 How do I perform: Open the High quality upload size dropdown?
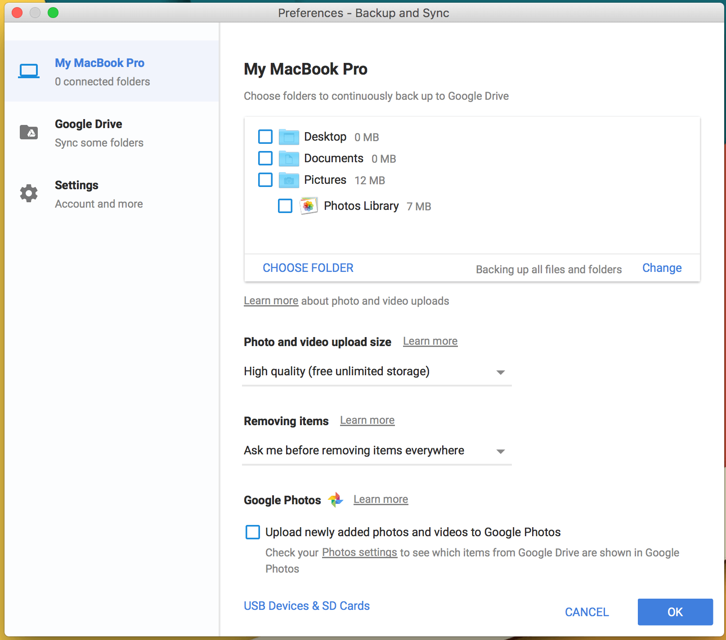[377, 372]
